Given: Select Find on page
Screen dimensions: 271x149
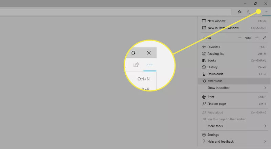Looking at the screenshot, I should (216, 104).
